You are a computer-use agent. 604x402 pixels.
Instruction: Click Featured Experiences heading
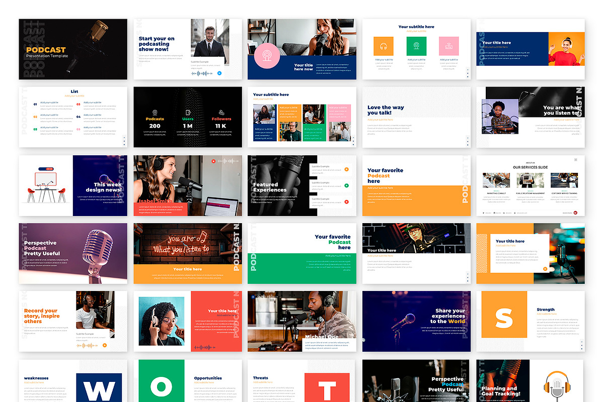click(270, 187)
